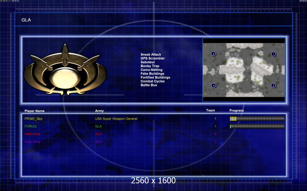Click the GLA army cell for FORUQ
The width and height of the screenshot is (307, 191).
98,126
